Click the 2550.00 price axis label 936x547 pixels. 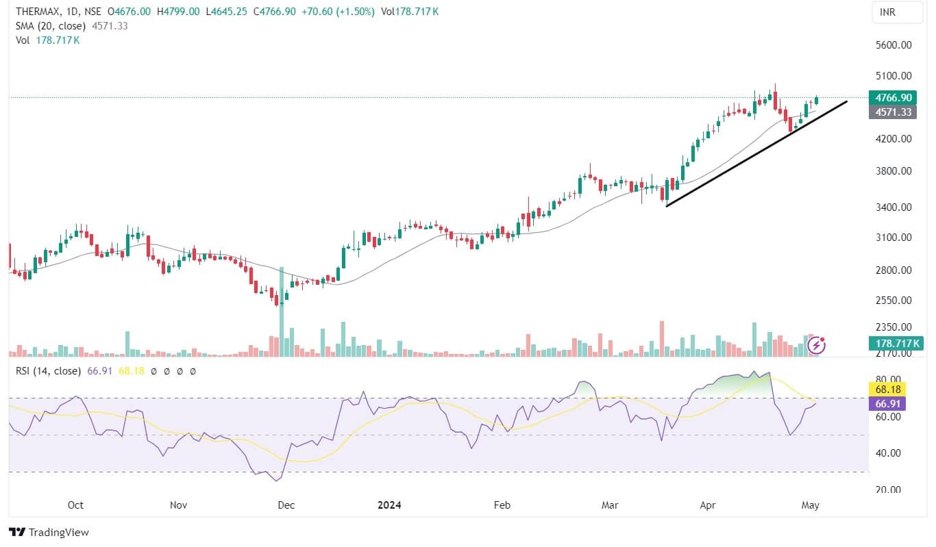[x=894, y=300]
